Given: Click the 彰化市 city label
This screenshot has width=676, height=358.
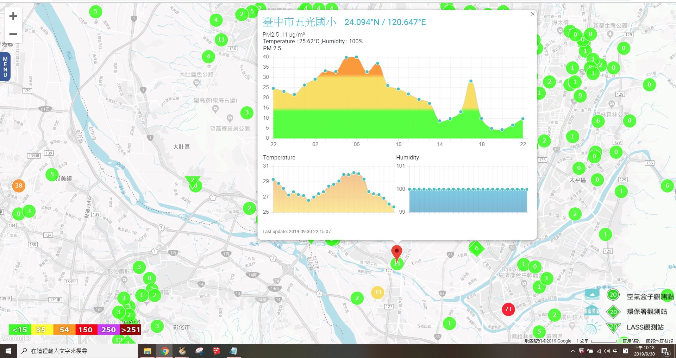Looking at the screenshot, I should [181, 327].
